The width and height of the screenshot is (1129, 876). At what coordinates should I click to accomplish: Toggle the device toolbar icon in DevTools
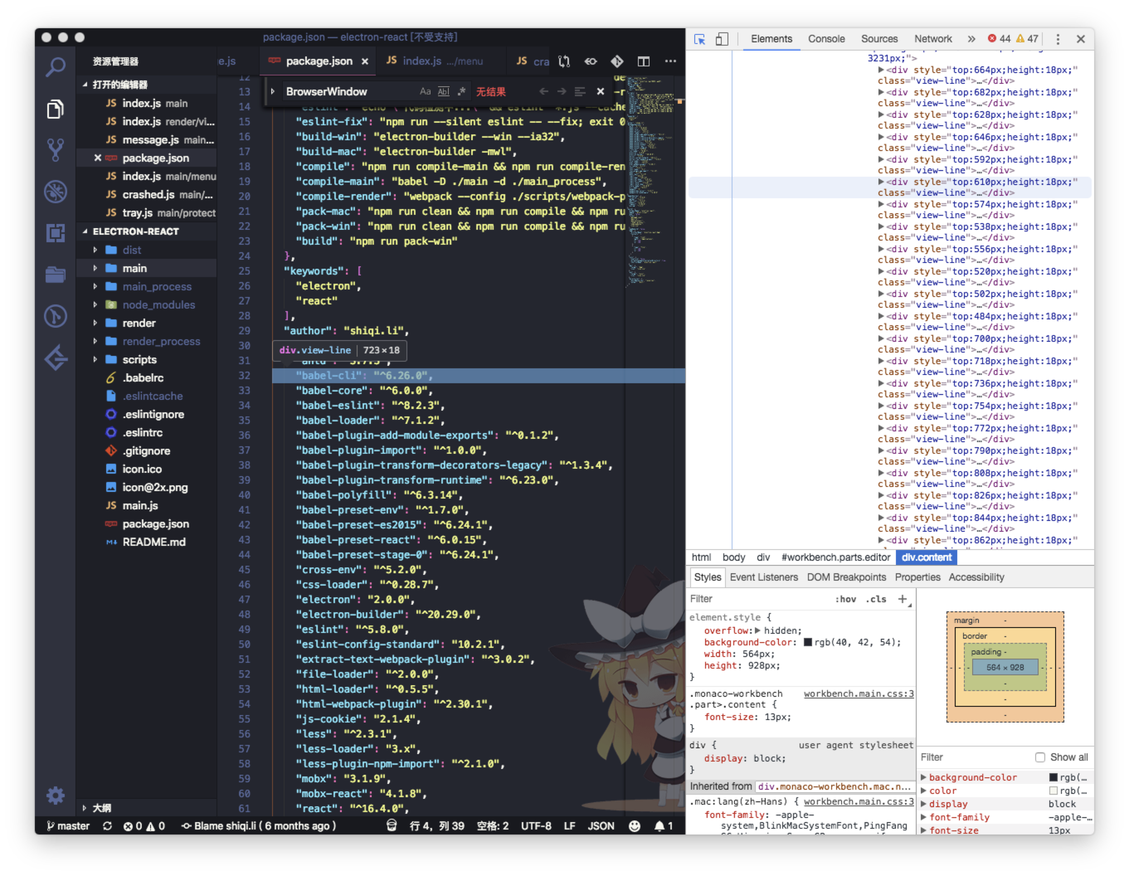[x=722, y=39]
